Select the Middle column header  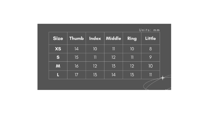pos(113,38)
